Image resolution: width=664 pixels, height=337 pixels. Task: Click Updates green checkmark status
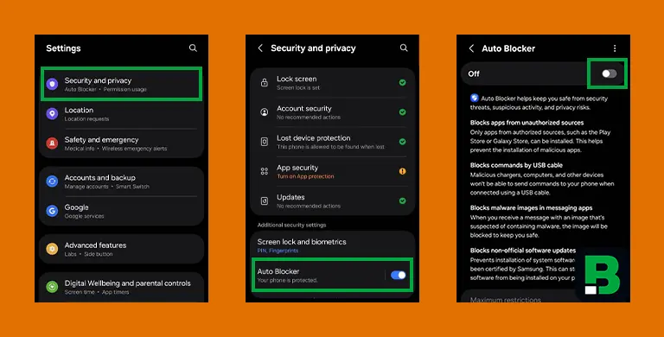tap(402, 200)
